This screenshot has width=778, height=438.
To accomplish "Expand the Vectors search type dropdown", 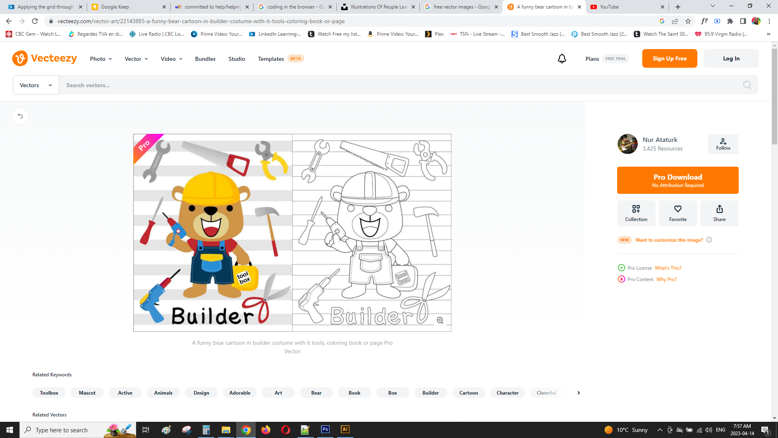I will pos(36,85).
